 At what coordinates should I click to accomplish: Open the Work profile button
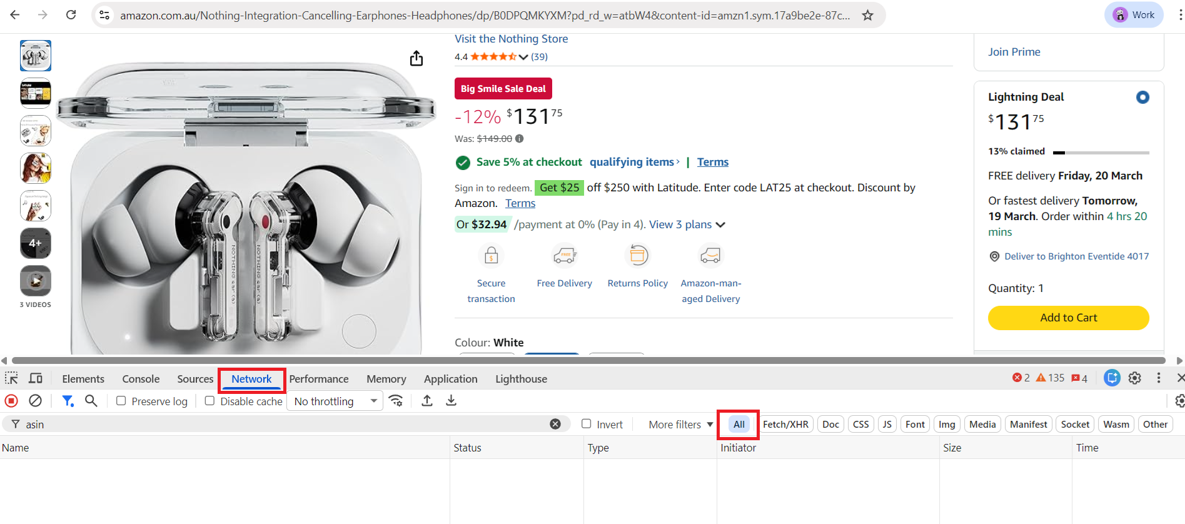tap(1134, 15)
